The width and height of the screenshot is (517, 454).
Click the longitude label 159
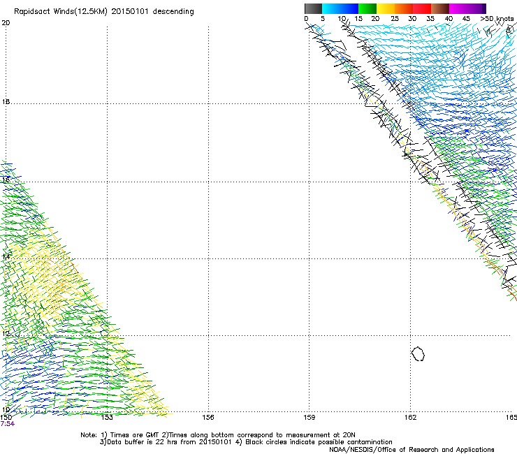[x=309, y=418]
